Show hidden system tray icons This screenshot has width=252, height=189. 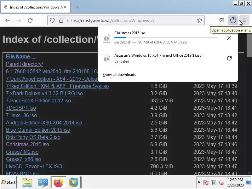(x=199, y=182)
